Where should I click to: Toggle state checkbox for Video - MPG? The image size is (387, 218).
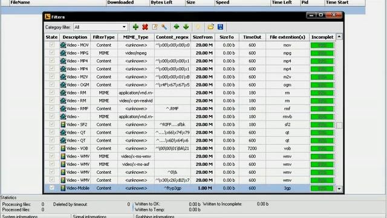point(52,53)
